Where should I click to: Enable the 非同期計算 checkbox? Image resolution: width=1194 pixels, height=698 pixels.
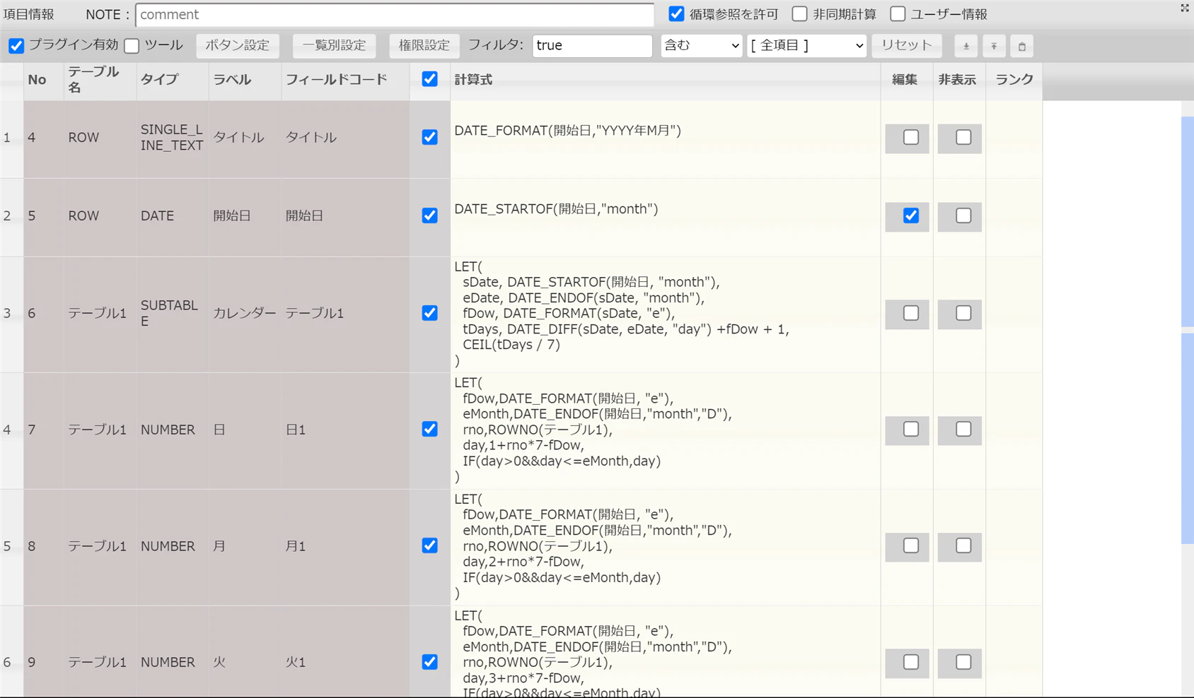tap(799, 13)
